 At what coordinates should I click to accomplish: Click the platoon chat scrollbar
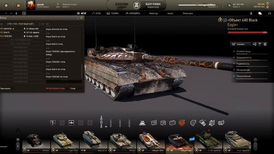[82, 71]
